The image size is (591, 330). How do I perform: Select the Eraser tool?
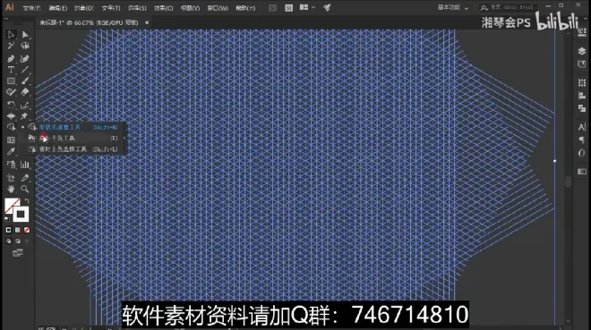[x=25, y=92]
